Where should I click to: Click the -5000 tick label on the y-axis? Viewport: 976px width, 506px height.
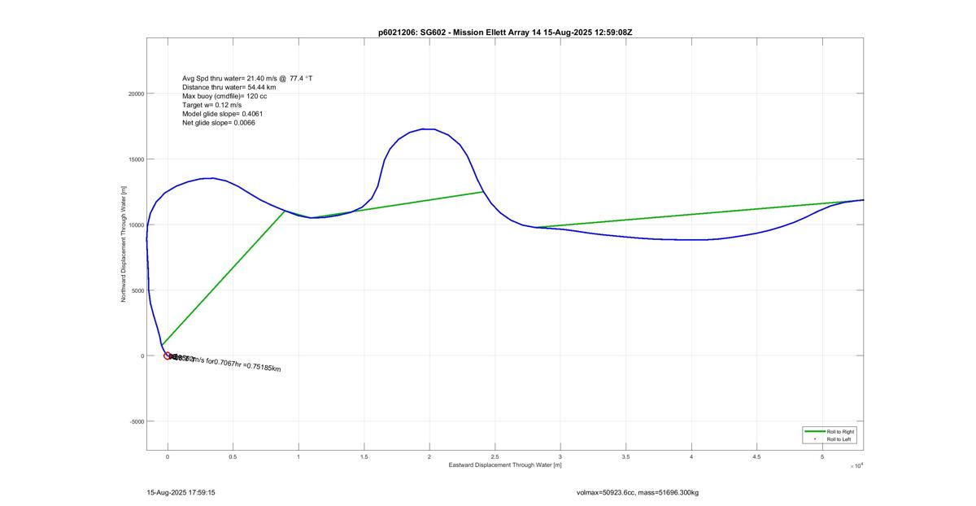(x=136, y=421)
